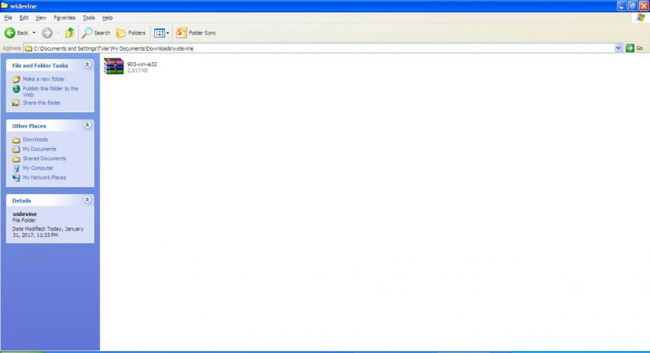Minimize the widevine window

(621, 6)
